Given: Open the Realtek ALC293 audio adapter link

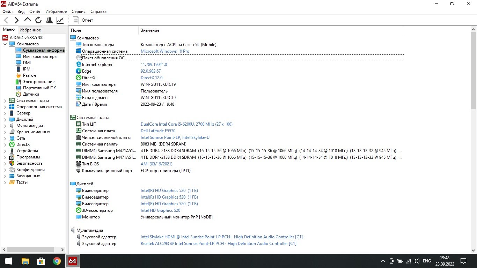Looking at the screenshot, I should (x=219, y=244).
